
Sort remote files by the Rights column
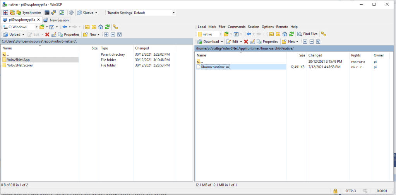tap(356, 55)
